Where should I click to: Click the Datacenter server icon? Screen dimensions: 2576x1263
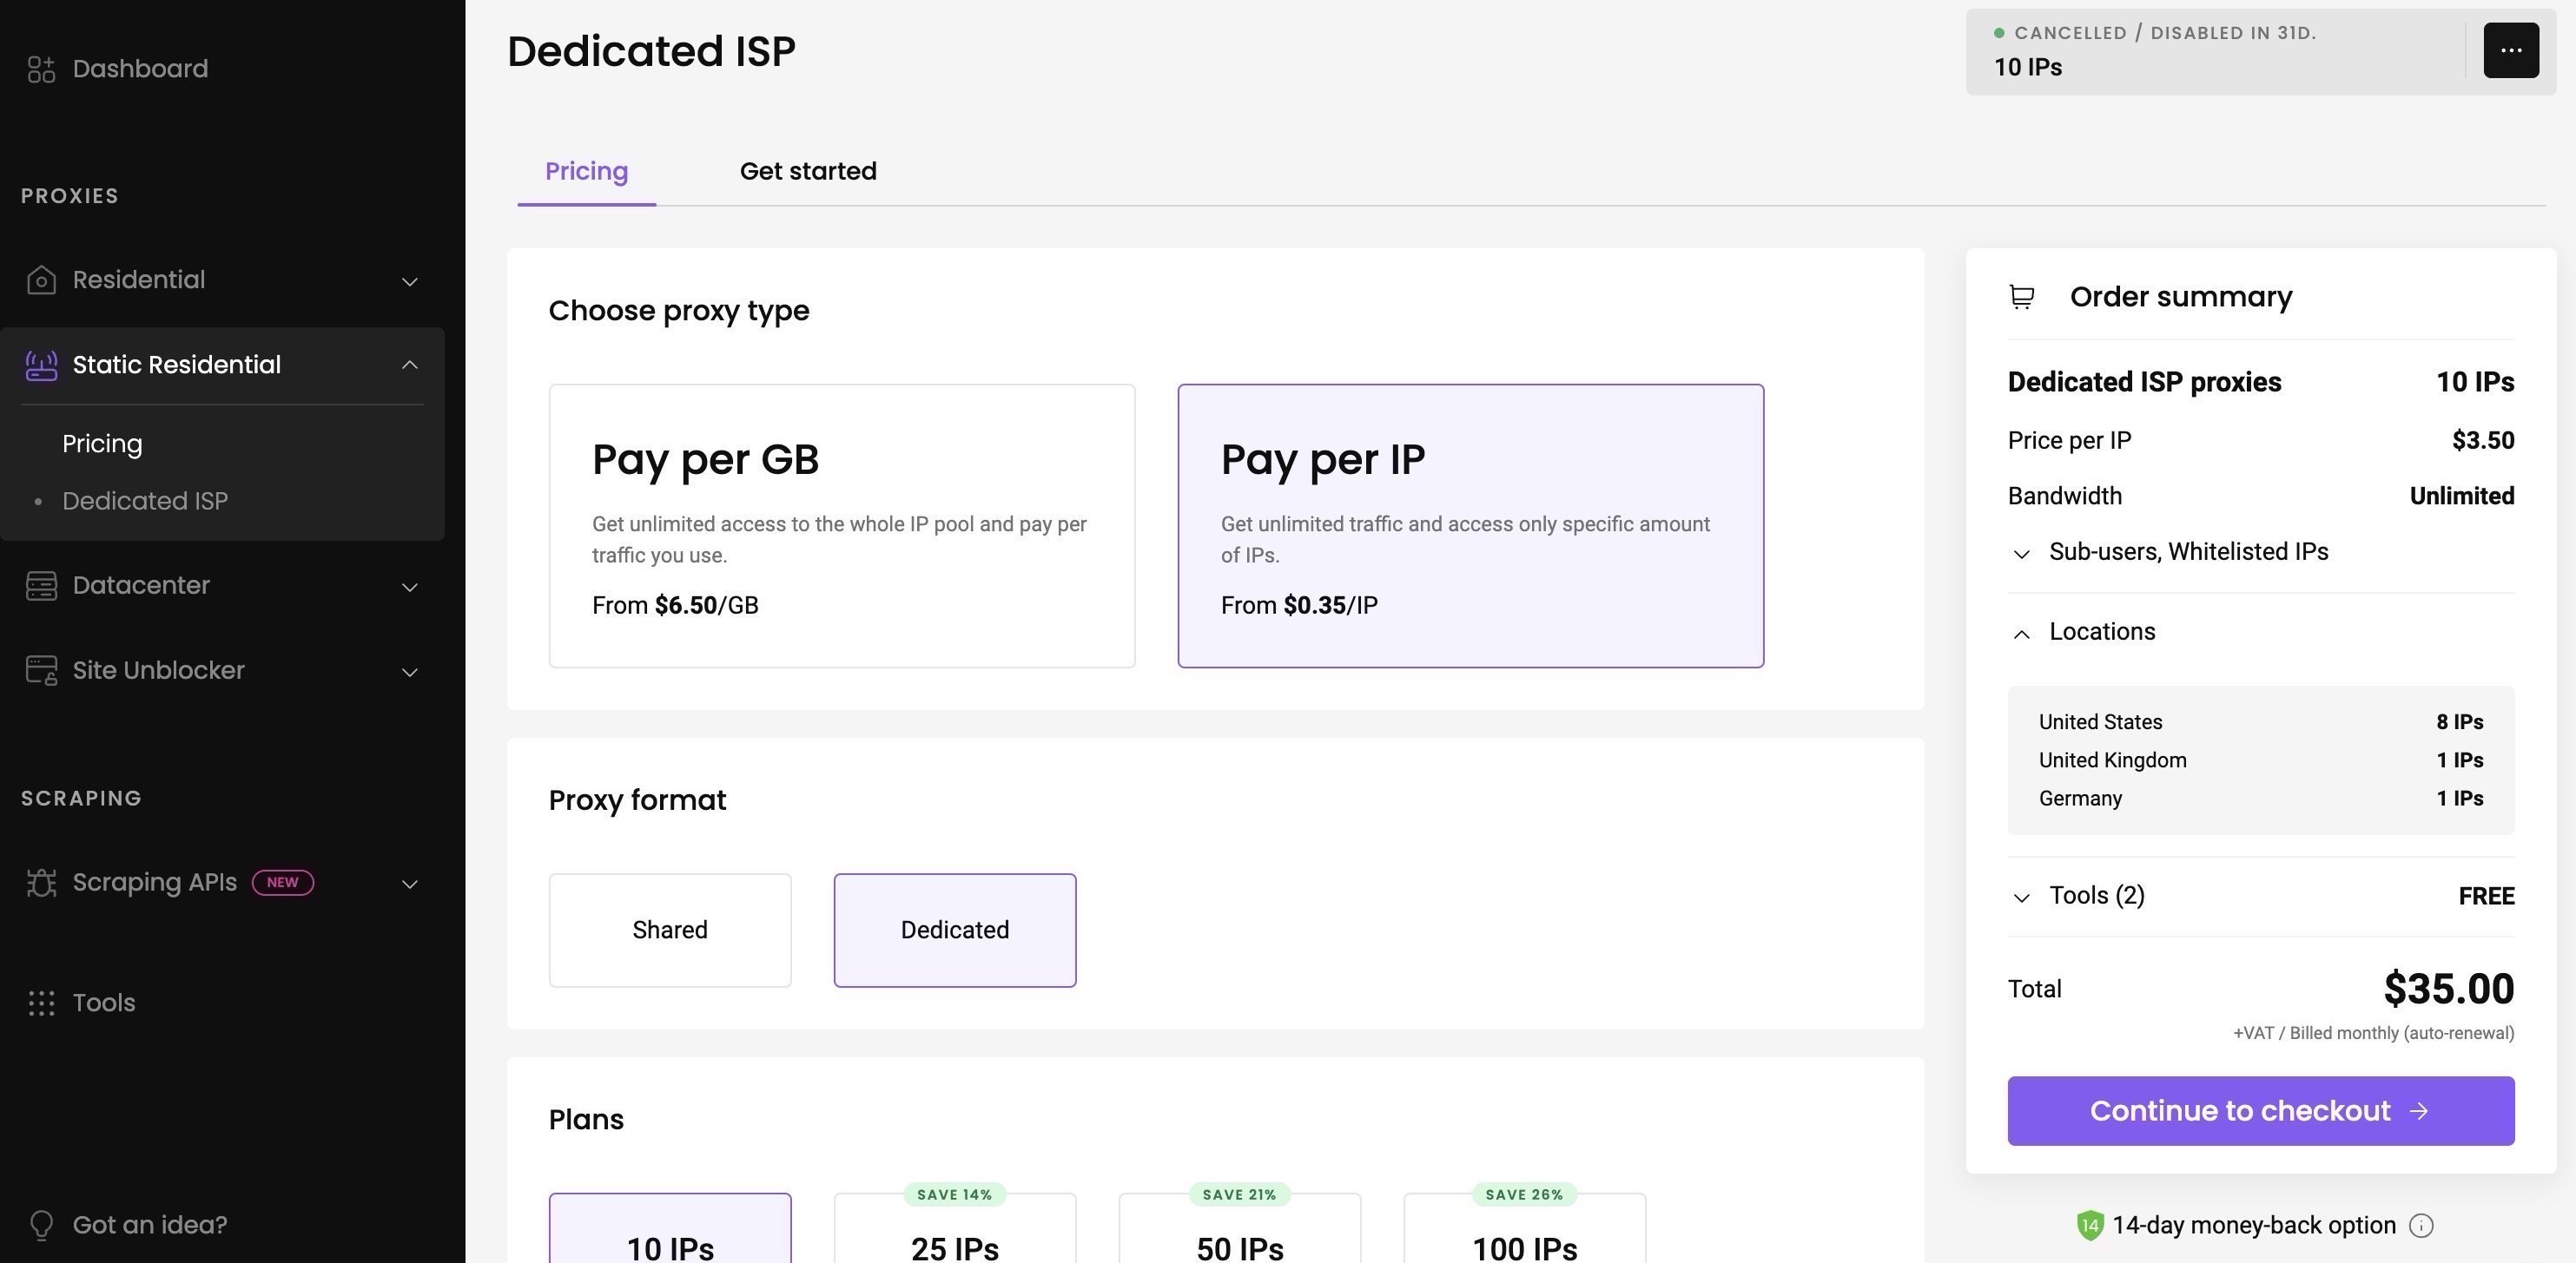click(41, 586)
